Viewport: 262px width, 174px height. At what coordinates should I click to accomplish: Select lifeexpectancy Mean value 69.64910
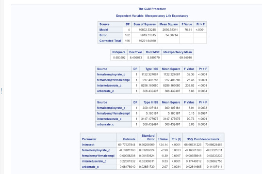[x=185, y=58]
